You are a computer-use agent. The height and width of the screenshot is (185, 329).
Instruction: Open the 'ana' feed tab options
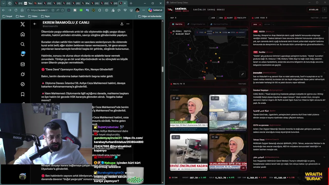(260, 24)
